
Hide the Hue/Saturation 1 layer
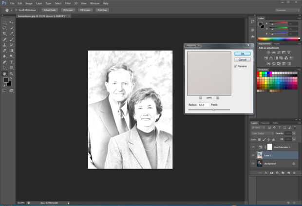click(x=253, y=147)
